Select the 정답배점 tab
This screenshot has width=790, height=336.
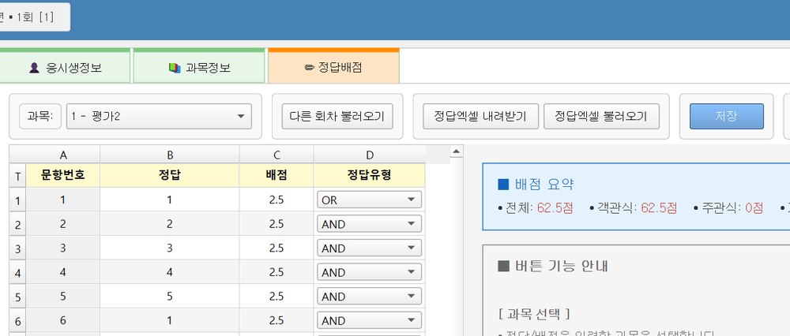point(333,66)
